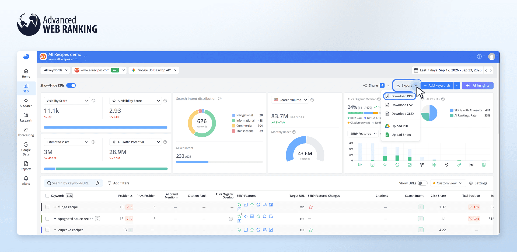517x252 pixels.
Task: Open Google Data section
Action: tap(26, 149)
